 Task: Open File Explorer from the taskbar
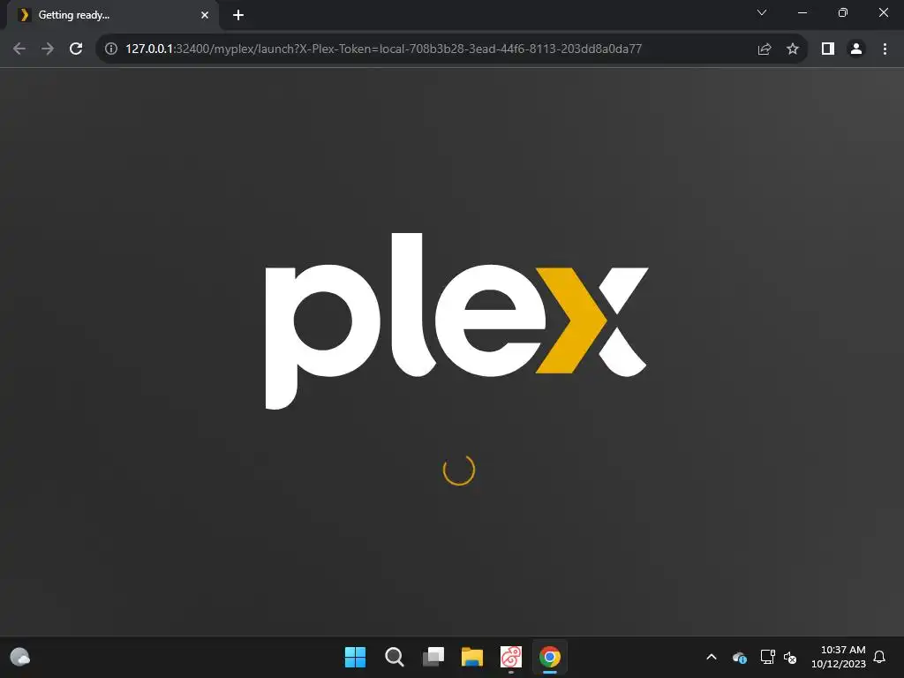coord(472,657)
